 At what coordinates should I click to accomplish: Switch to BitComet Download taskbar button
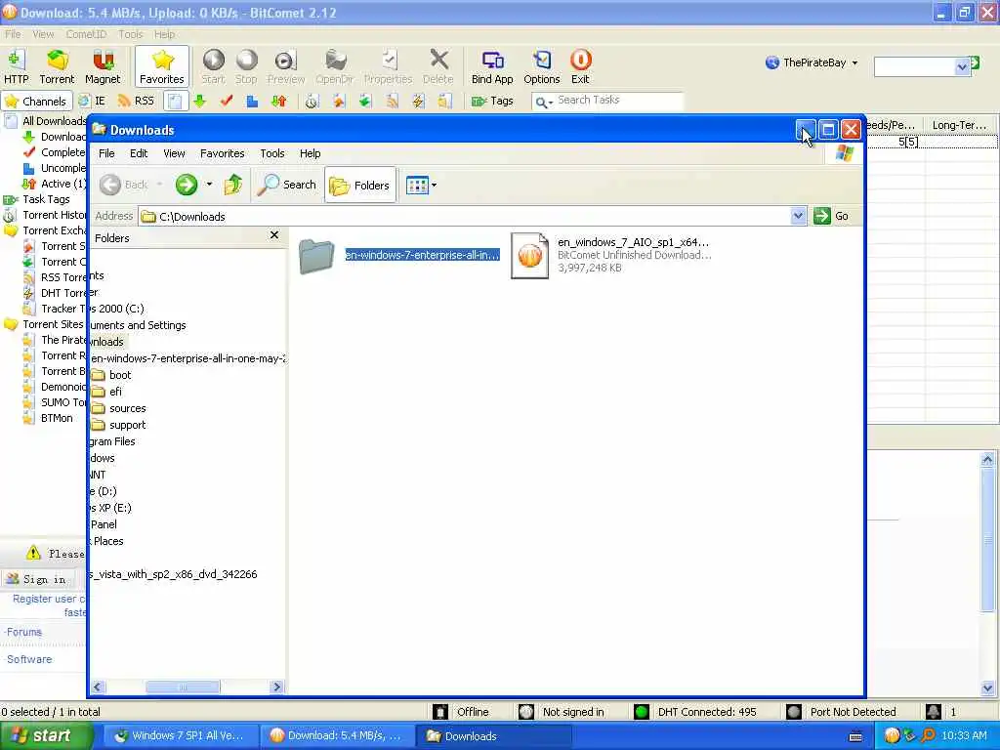(x=337, y=736)
